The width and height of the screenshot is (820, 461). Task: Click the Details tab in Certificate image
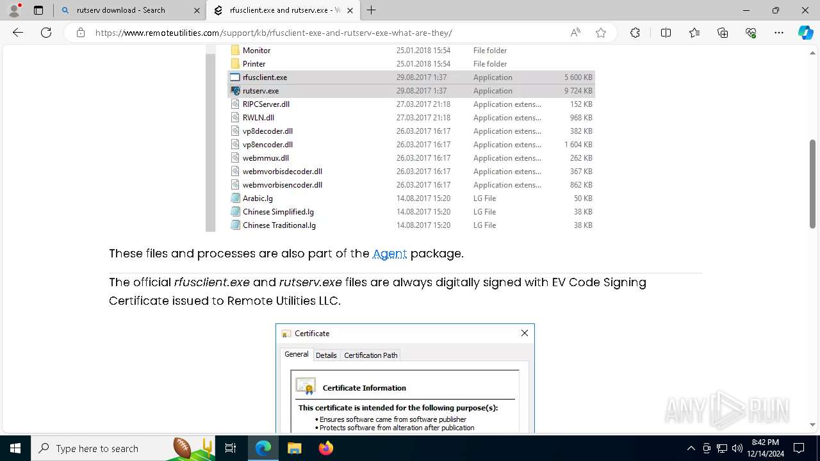pos(326,355)
